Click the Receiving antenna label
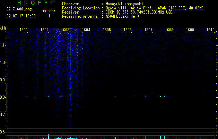This screenshot has width=218, height=139. click(x=80, y=16)
